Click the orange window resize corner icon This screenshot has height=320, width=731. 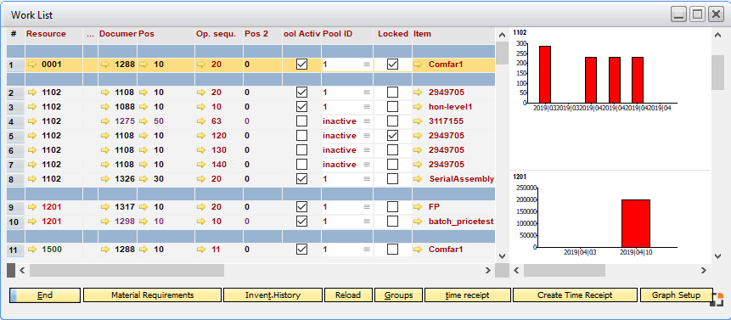[717, 300]
